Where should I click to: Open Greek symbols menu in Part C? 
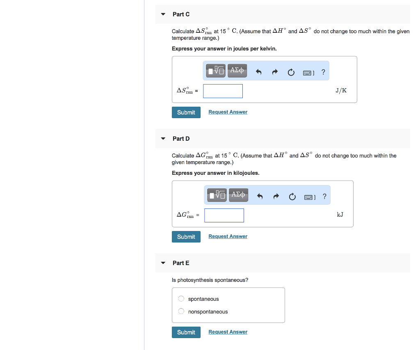point(237,71)
